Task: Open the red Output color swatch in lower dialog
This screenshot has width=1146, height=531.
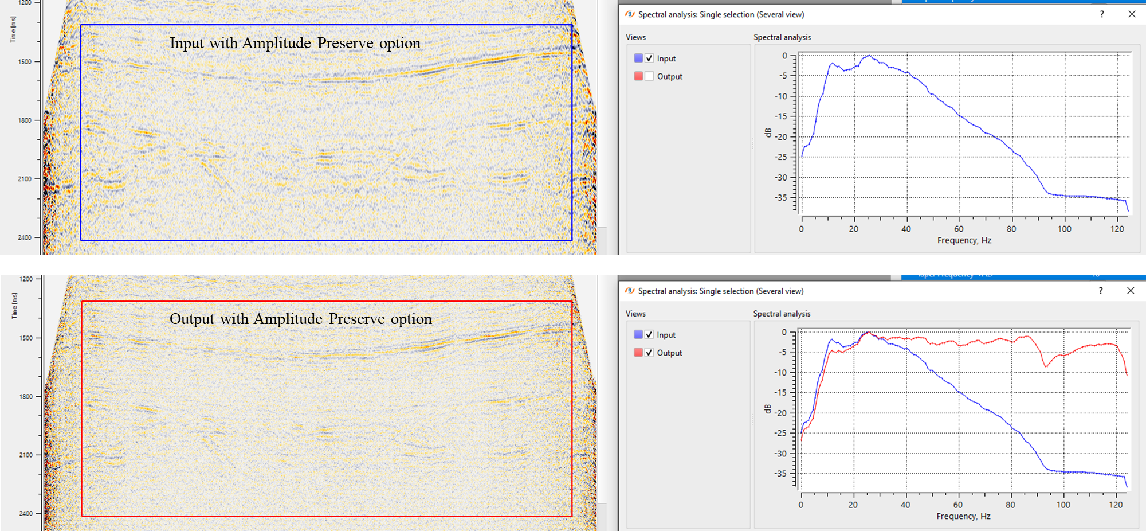Action: (638, 353)
